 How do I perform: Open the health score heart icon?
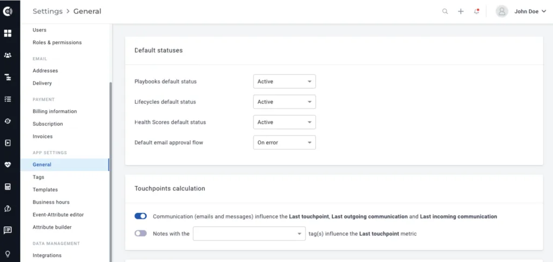click(8, 164)
